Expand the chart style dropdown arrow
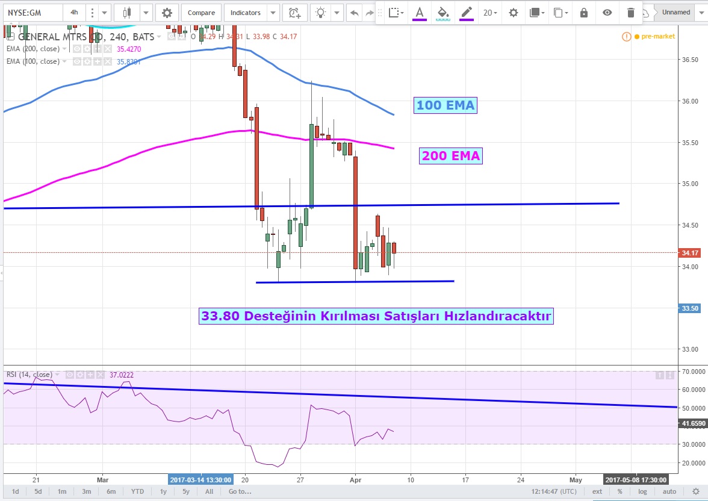 tap(145, 12)
